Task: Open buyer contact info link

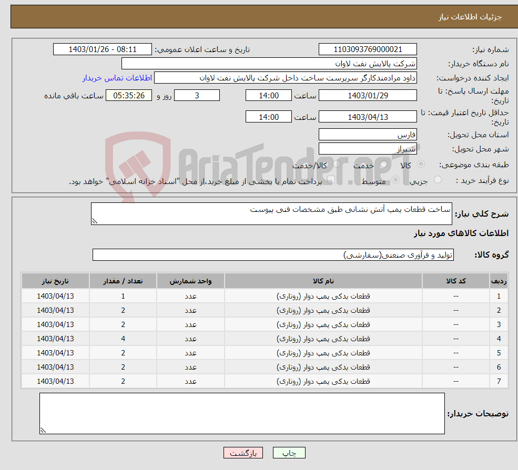Action: [117, 78]
